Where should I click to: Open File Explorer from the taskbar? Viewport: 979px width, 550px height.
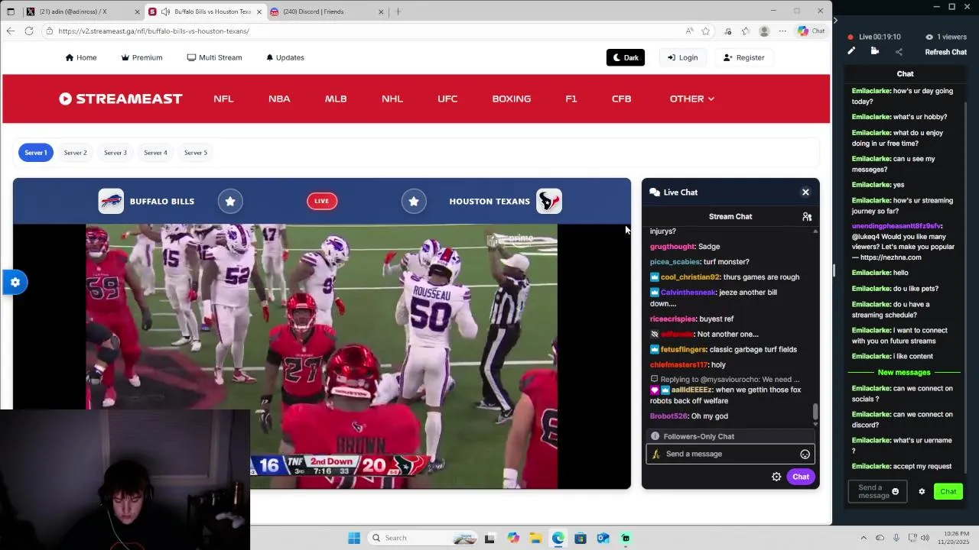click(x=535, y=538)
